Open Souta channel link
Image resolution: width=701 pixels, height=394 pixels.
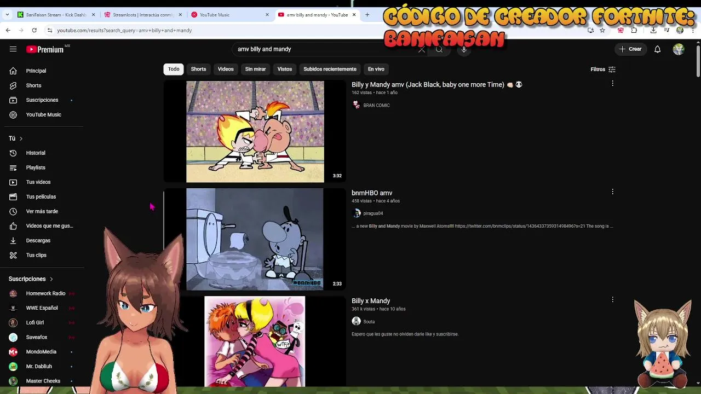(x=369, y=322)
